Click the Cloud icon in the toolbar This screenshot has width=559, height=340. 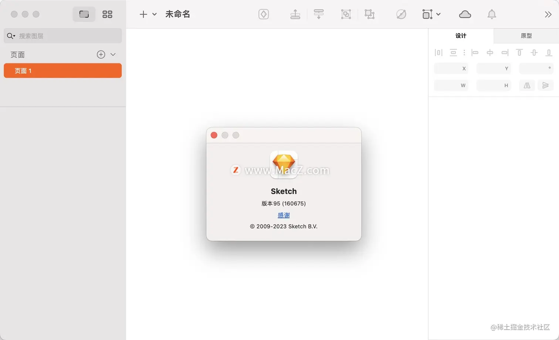point(465,14)
